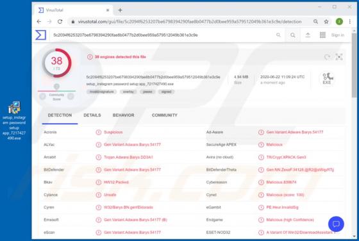Switch to the BEHAVIOR tab
Screen dimensions: 359x241
(x=123, y=115)
